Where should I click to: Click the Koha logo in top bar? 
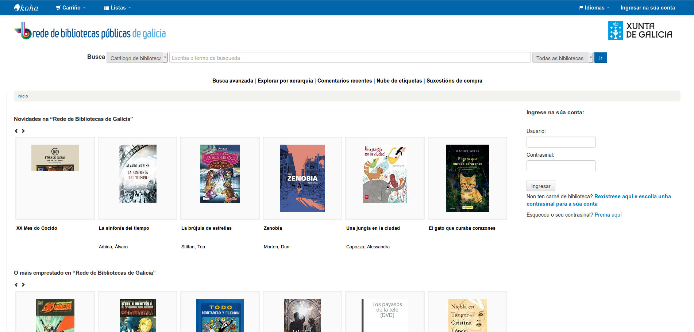pos(26,8)
